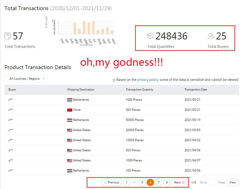Click the 6/8 page indicator
Image resolution: width=242 pixels, height=189 pixels.
click(194, 182)
